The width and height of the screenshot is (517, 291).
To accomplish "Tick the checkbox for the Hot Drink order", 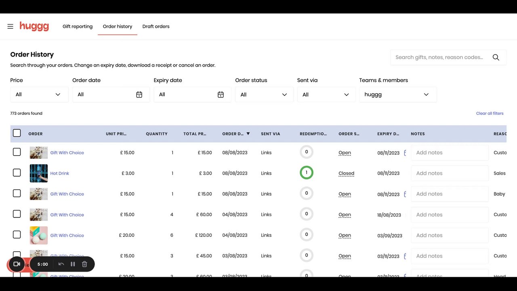I will 17,173.
